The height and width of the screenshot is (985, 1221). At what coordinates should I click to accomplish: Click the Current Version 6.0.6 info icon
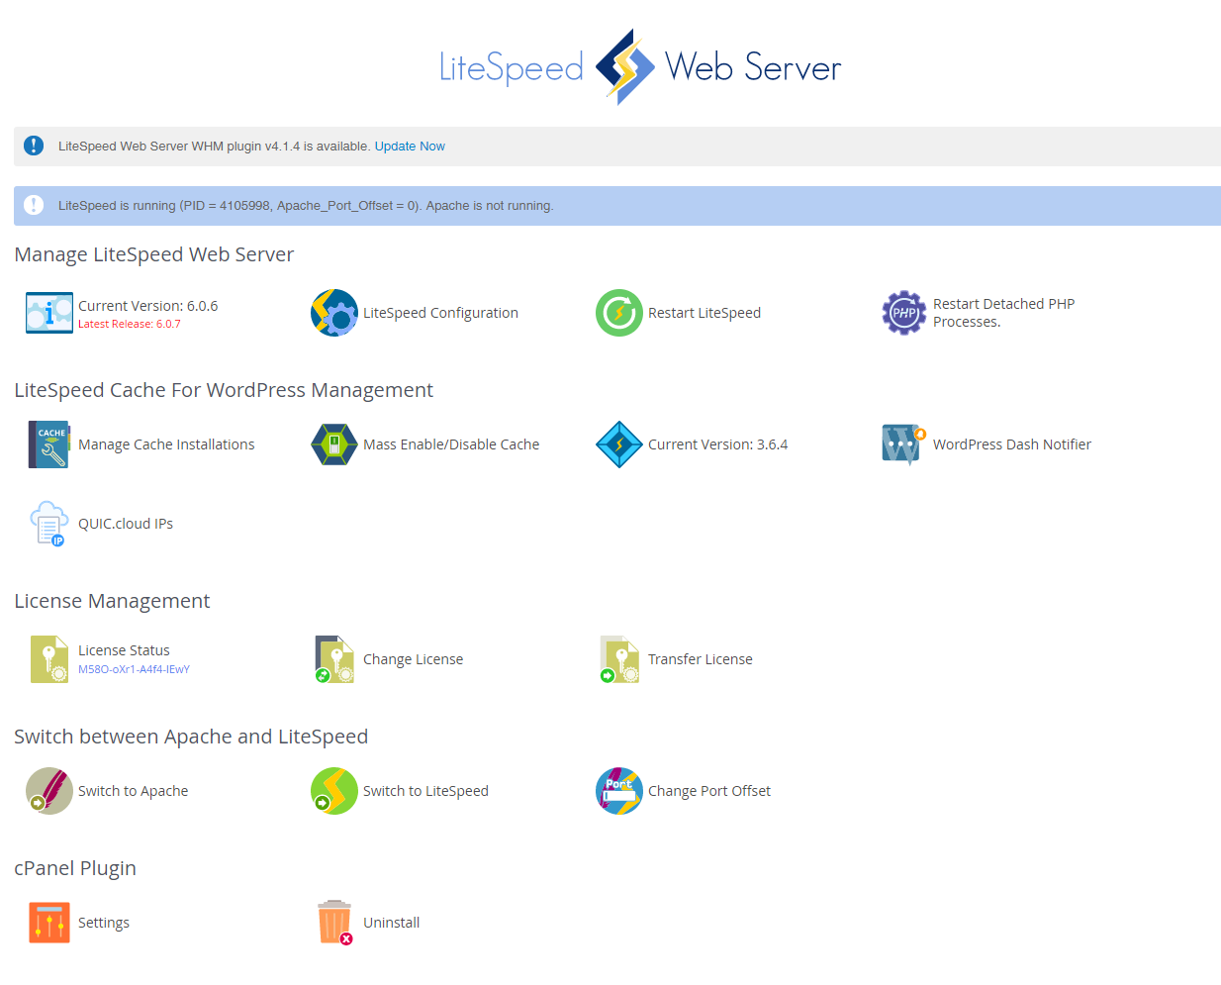point(49,313)
